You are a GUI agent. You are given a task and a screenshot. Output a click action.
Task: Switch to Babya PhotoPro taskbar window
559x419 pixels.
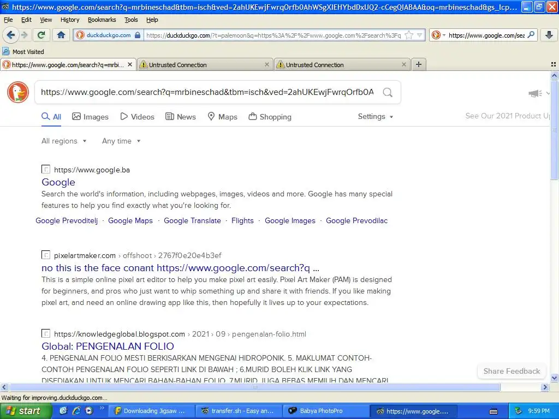pyautogui.click(x=326, y=411)
